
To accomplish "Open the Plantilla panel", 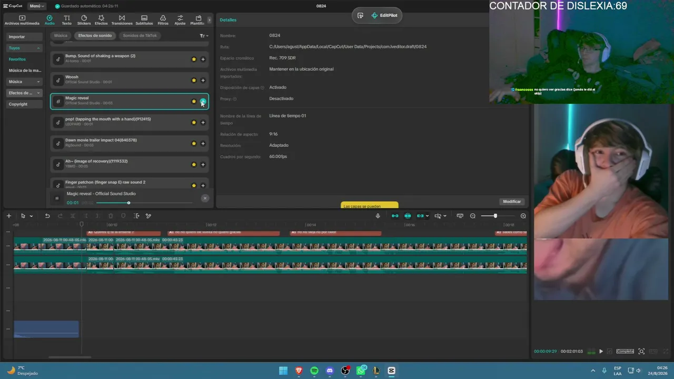I will pyautogui.click(x=198, y=20).
